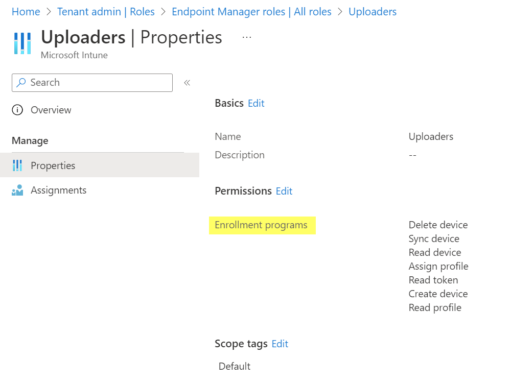Click the search magnifier icon
The width and height of the screenshot is (511, 383).
pos(21,83)
